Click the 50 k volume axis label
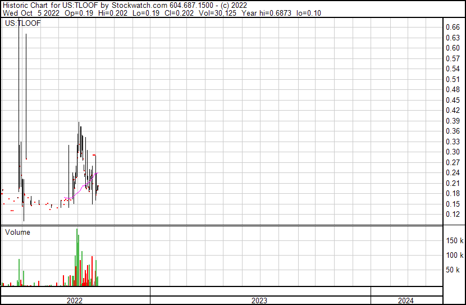The height and width of the screenshot is (305, 466). tap(454, 270)
